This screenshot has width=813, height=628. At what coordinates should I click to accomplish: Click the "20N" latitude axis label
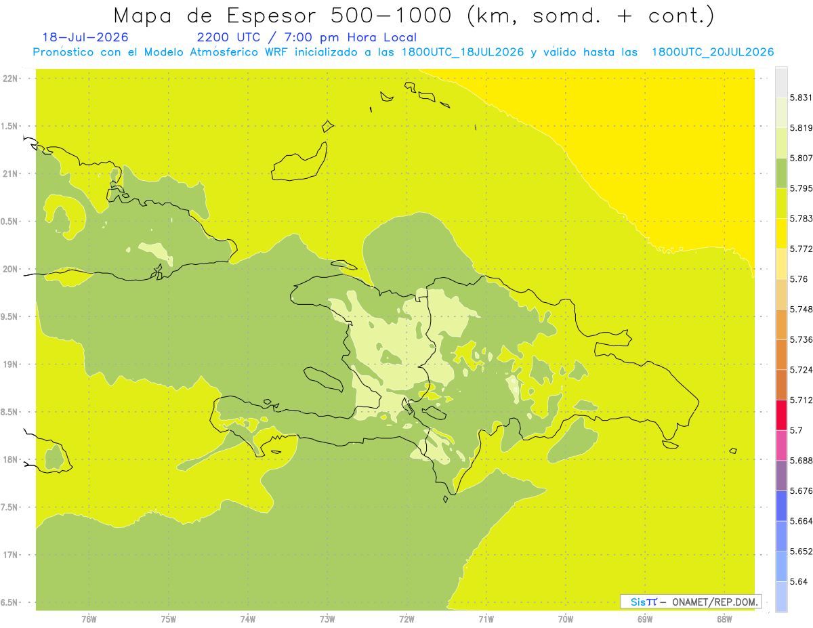coord(10,269)
